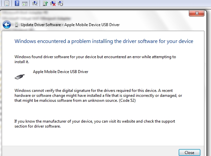Click the blue Help question mark icon

pos(17,3)
